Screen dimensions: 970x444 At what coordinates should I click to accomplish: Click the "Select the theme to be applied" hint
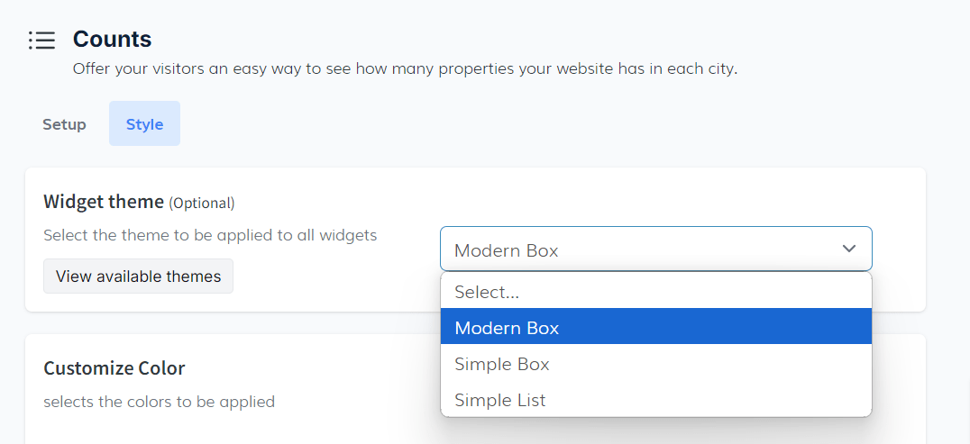(210, 235)
